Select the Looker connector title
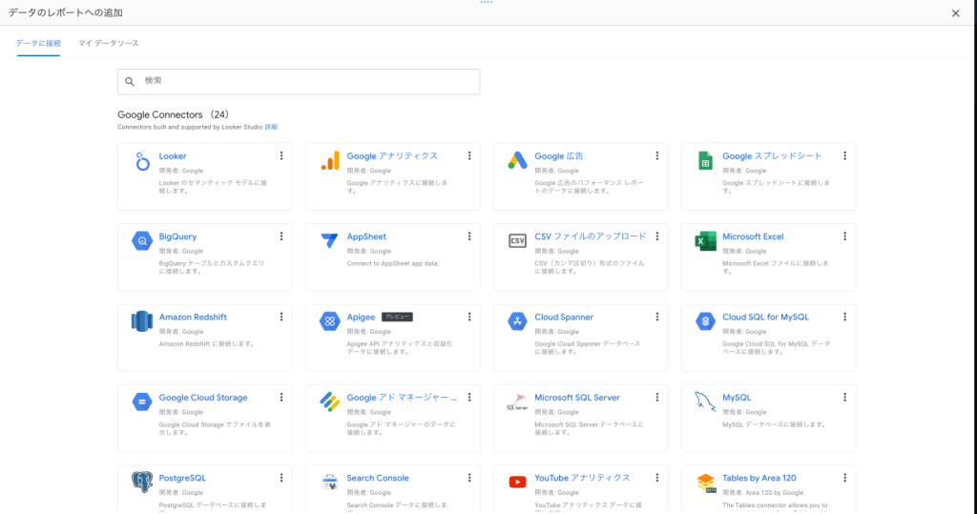The image size is (977, 514). tap(173, 155)
